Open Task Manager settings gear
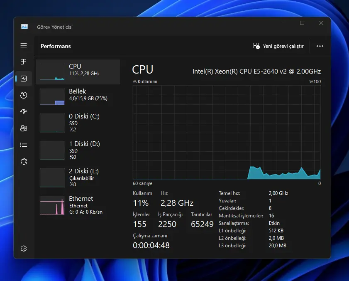Screen dimensions: 349x281 pos(24,249)
